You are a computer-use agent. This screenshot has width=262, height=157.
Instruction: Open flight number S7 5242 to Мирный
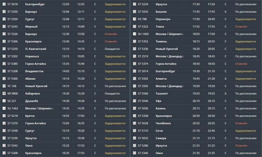tap(13, 26)
